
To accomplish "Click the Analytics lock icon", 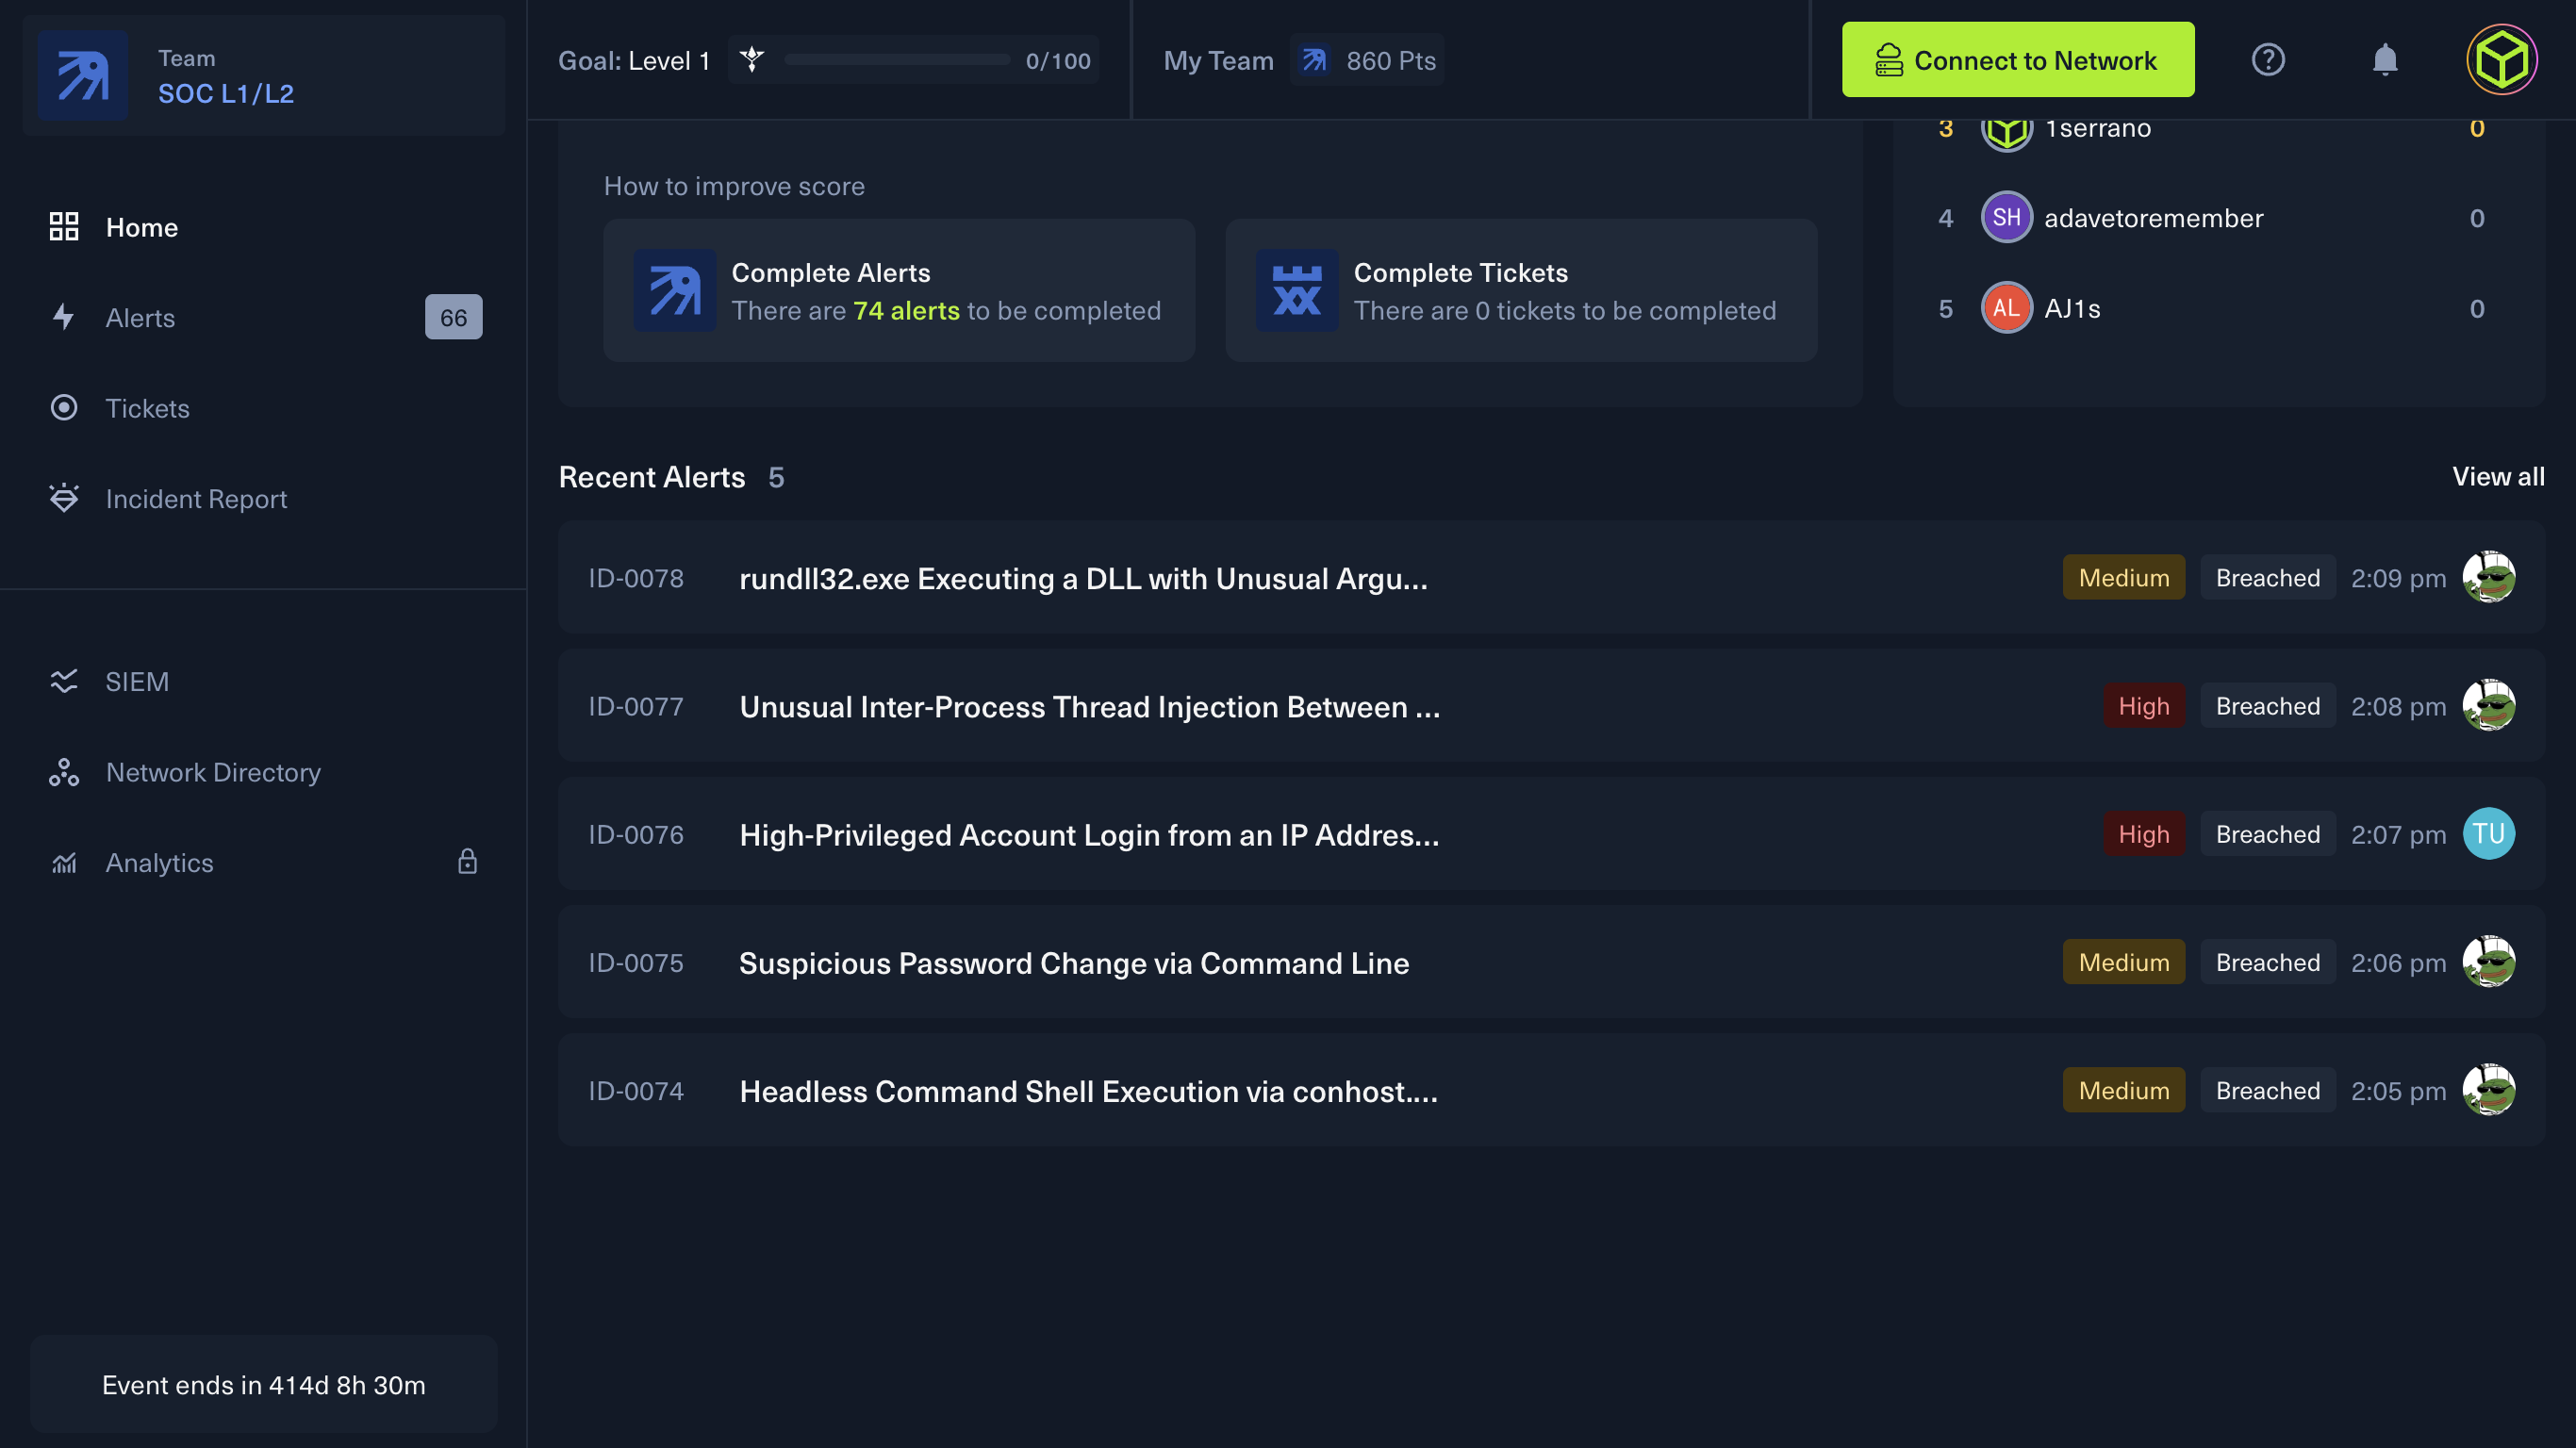I will point(467,862).
